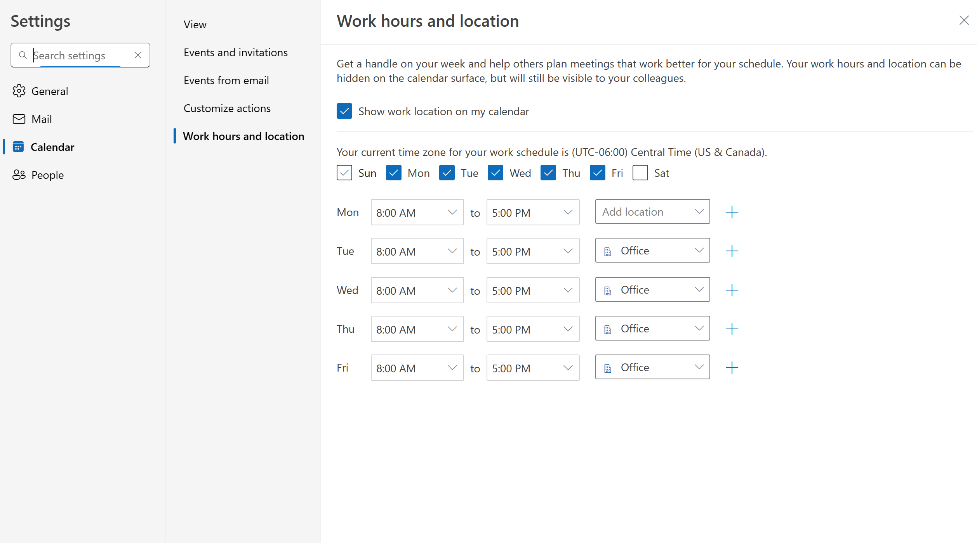The image size is (977, 543).
Task: Open Friday start time dropdown
Action: pyautogui.click(x=417, y=368)
